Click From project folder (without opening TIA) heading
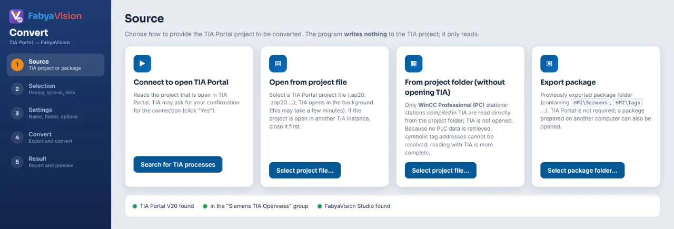 (x=455, y=87)
